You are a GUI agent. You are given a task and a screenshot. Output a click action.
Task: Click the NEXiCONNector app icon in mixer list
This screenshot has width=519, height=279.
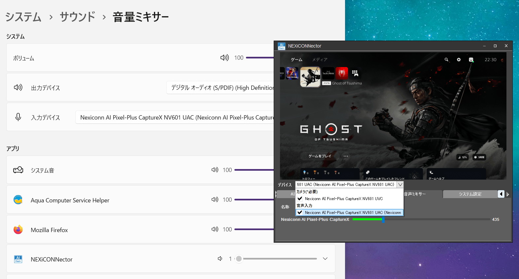tap(18, 259)
